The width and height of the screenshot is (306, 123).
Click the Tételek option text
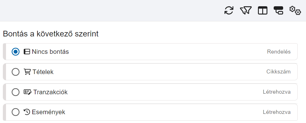coord(43,72)
